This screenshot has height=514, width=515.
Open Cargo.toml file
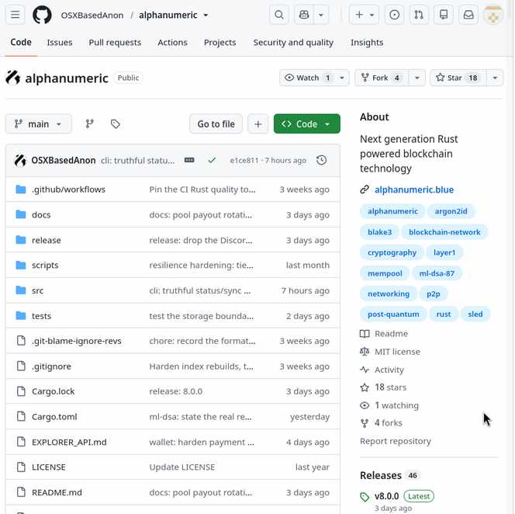(x=54, y=417)
